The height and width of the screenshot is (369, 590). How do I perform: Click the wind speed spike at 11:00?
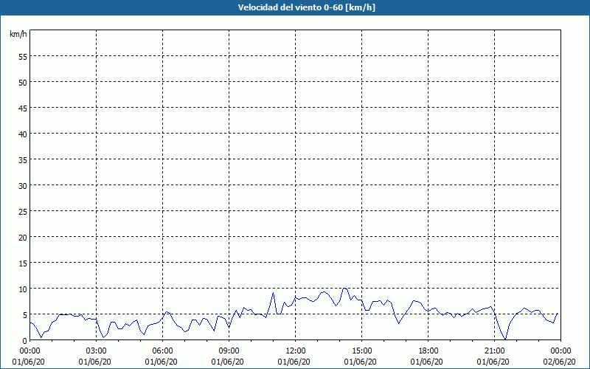[x=273, y=292]
